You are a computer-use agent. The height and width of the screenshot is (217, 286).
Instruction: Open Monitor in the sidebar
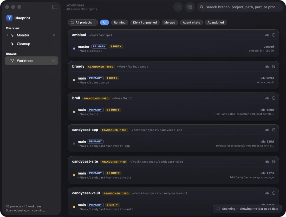pyautogui.click(x=31, y=35)
